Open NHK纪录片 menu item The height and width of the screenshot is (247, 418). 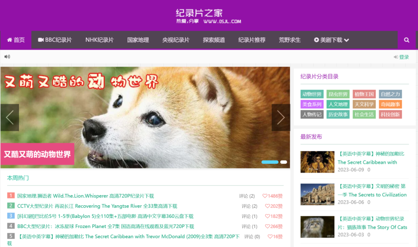click(99, 40)
